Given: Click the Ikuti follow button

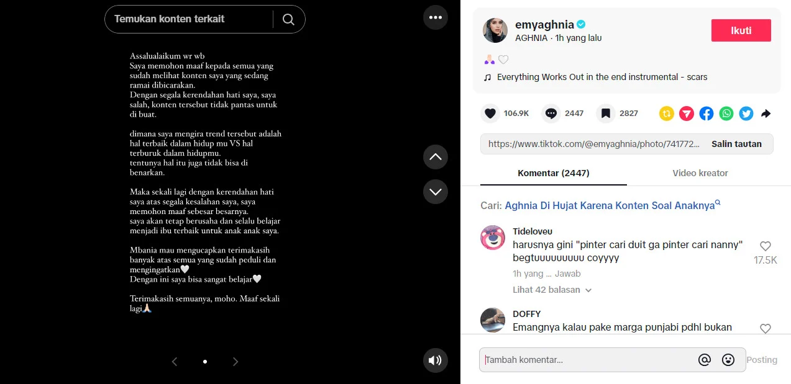Looking at the screenshot, I should 741,30.
